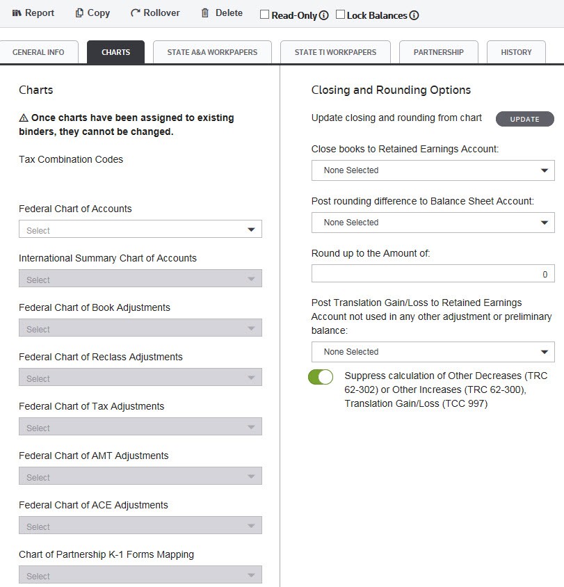Image resolution: width=564 pixels, height=587 pixels.
Task: Expand Close books to Retained Earnings dropdown
Action: click(433, 170)
